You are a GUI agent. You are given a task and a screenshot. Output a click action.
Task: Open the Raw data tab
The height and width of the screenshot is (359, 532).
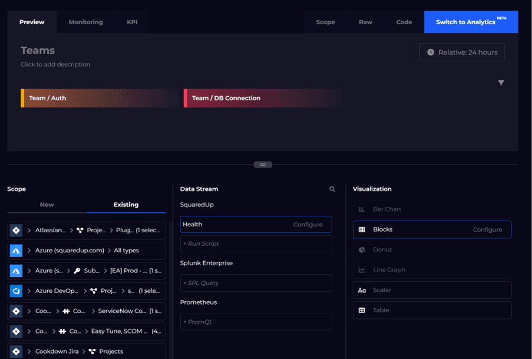click(365, 22)
